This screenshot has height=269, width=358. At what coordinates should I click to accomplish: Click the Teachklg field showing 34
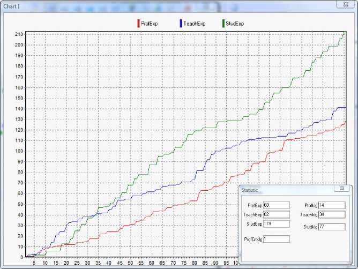click(332, 214)
